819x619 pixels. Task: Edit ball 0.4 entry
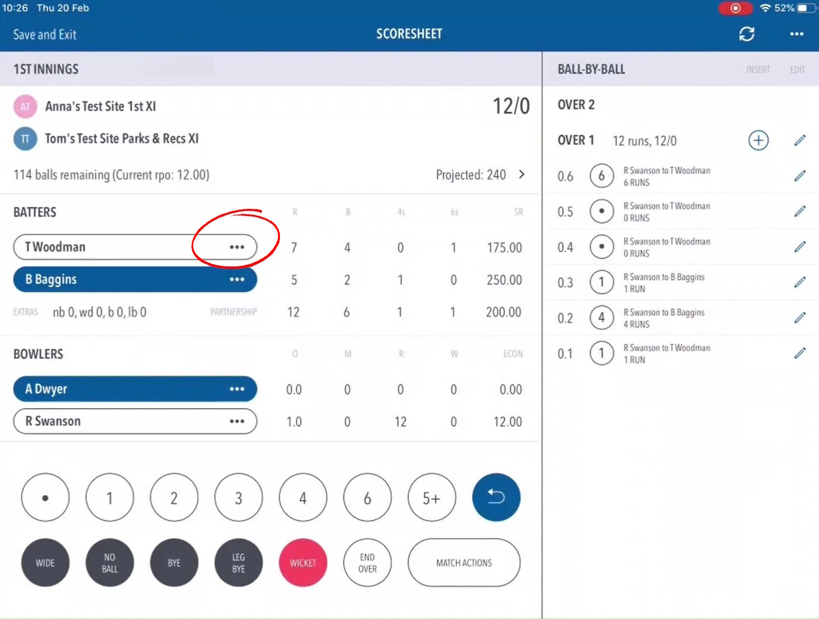pyautogui.click(x=800, y=247)
